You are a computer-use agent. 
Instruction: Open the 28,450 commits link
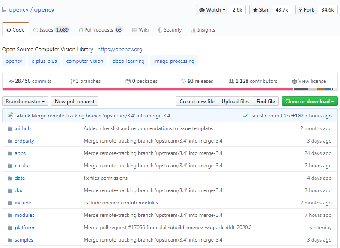click(30, 81)
